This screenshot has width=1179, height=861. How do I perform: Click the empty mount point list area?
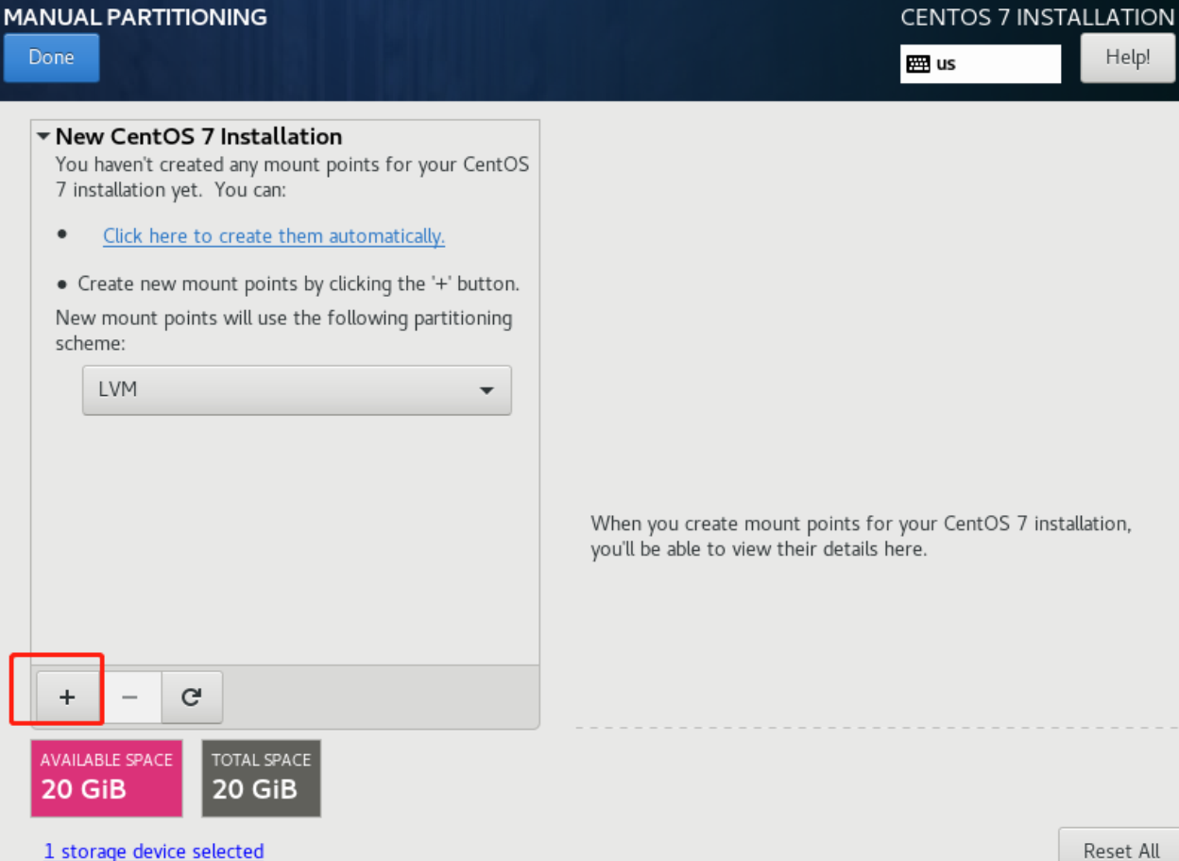[284, 548]
